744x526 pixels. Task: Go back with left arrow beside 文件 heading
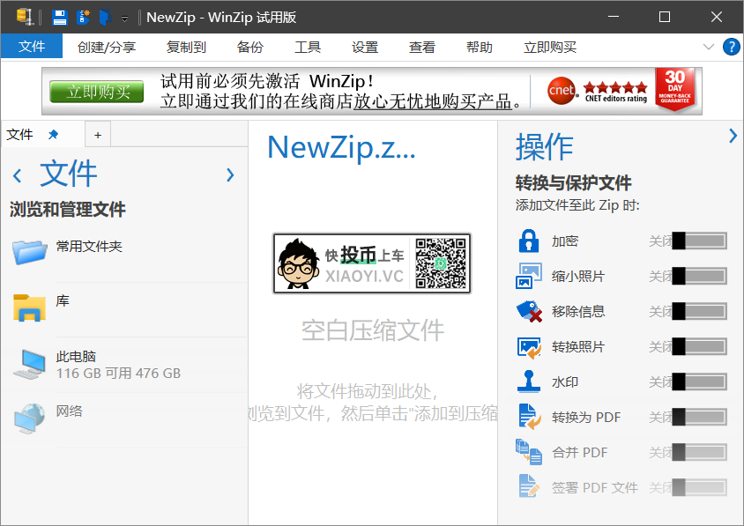[17, 176]
